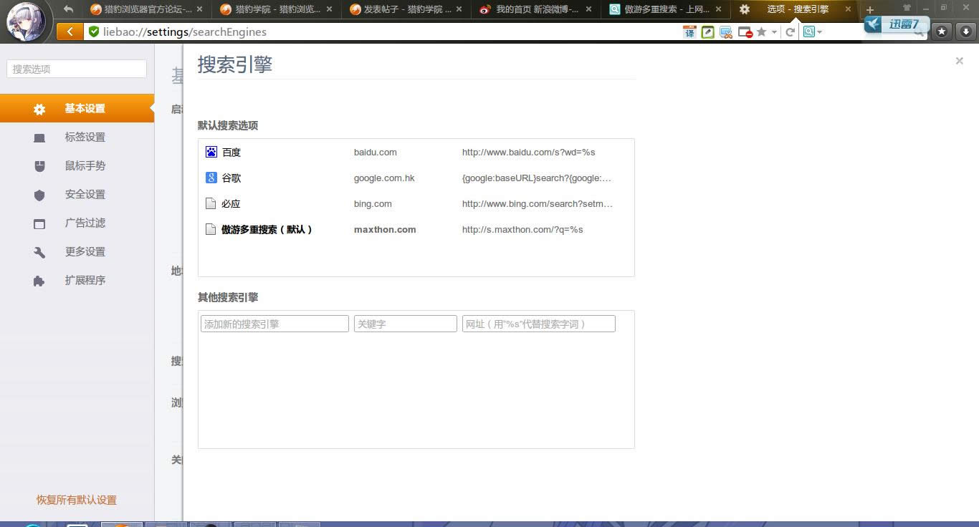Screen dimensions: 979x527
Task: Reload the page with refresh icon
Action: click(791, 32)
